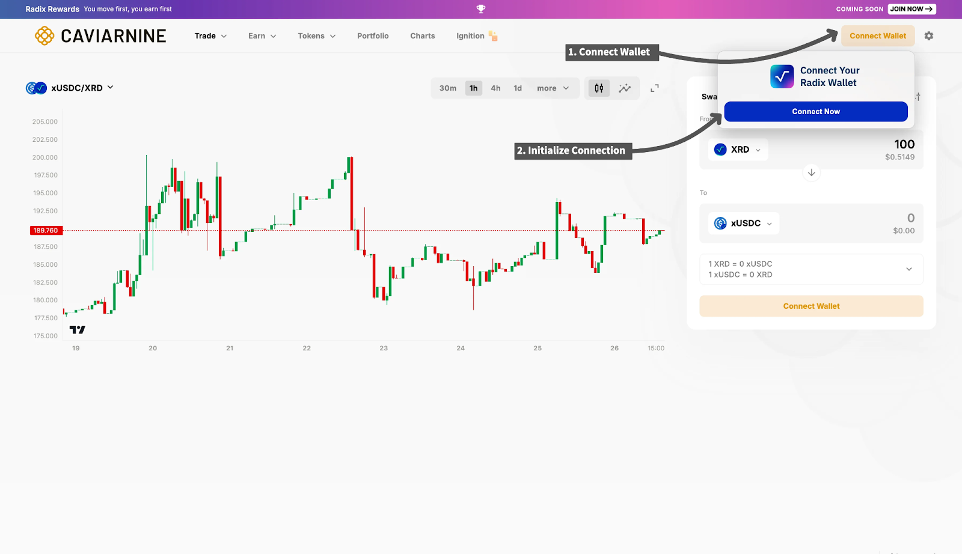Click the From amount field showing 100
This screenshot has width=962, height=554.
tap(904, 144)
